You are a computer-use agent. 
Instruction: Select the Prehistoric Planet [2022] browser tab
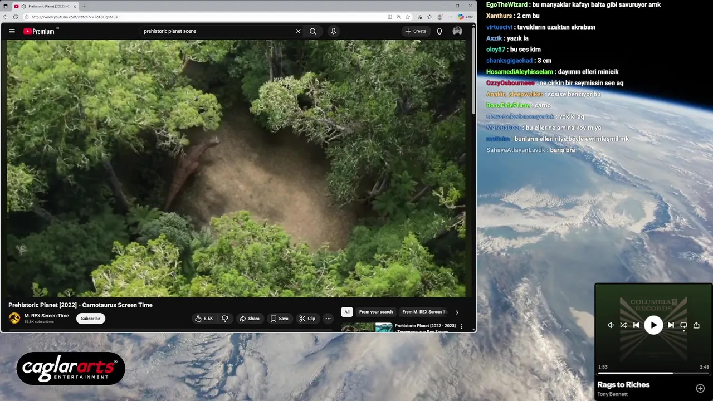(46, 6)
